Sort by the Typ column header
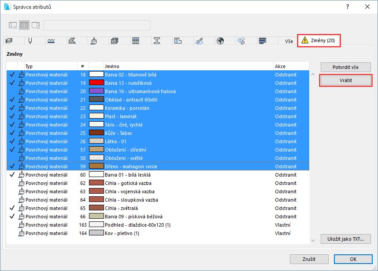Screen dimensions: 378x271 tap(51, 66)
